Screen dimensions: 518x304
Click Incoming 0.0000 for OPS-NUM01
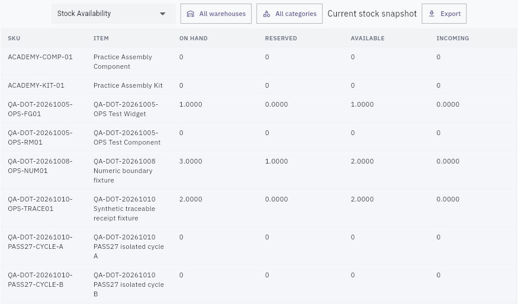448,161
